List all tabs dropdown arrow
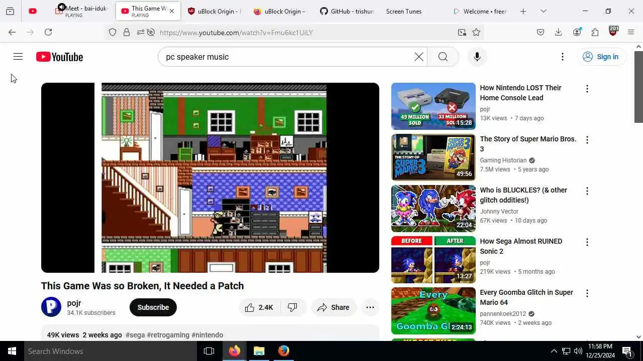643x361 pixels. (544, 11)
